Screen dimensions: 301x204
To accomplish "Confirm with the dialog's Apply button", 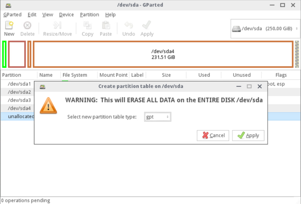I will click(x=248, y=135).
